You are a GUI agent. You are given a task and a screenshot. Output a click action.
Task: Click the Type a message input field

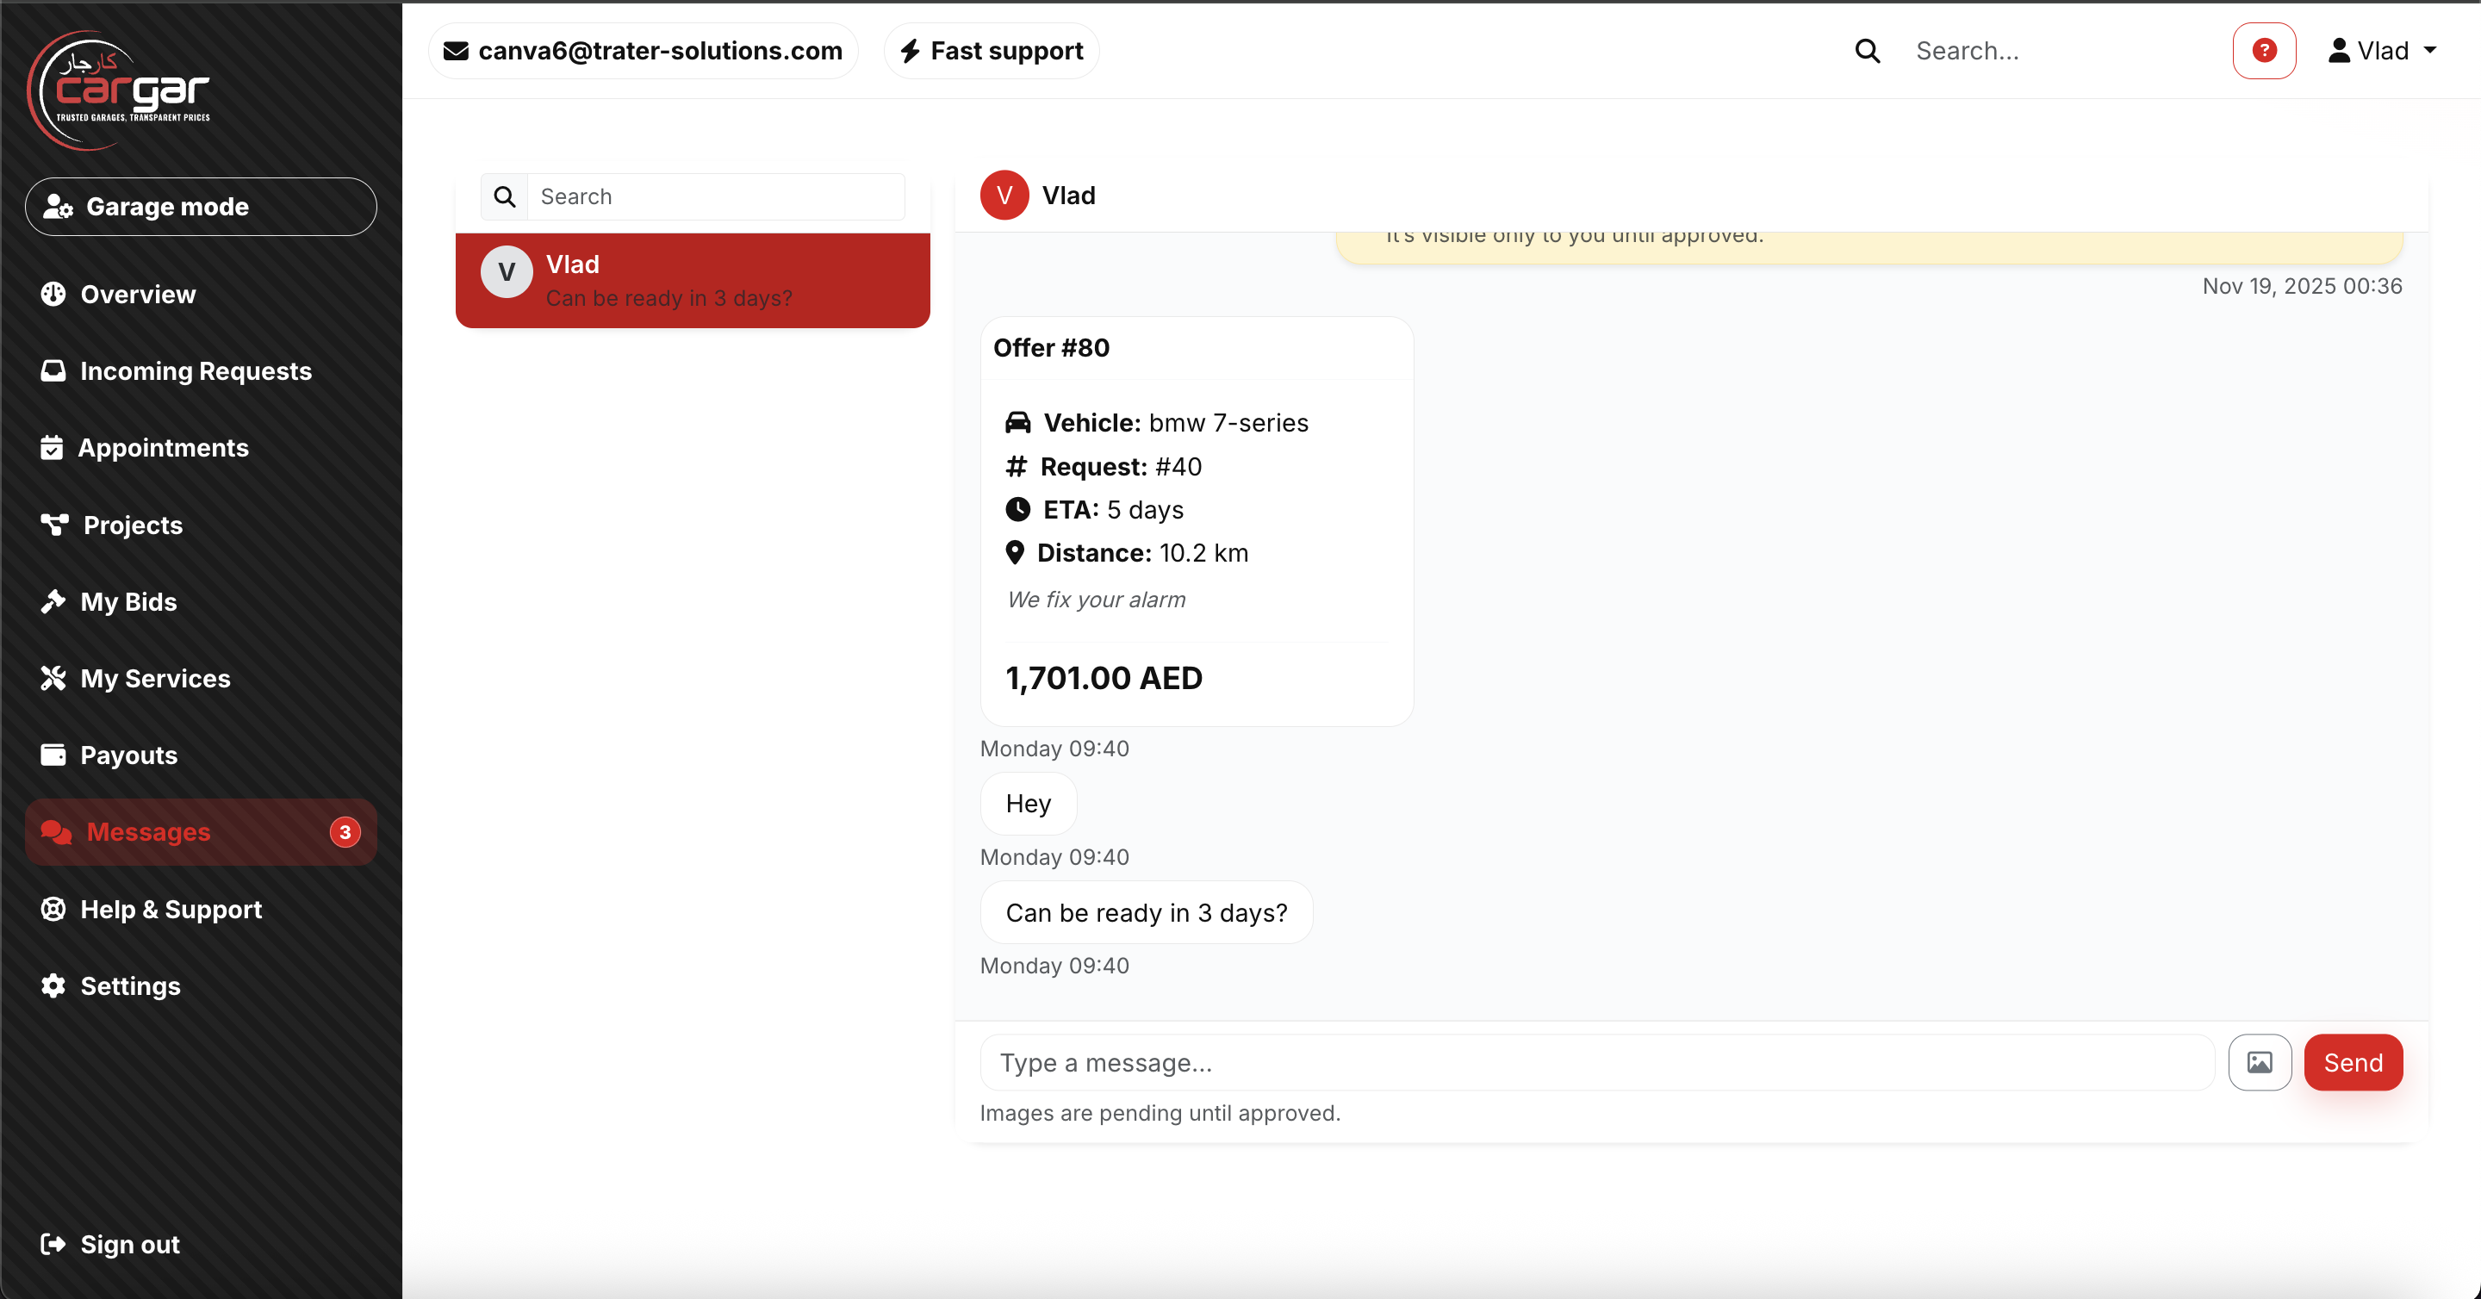coord(1597,1062)
